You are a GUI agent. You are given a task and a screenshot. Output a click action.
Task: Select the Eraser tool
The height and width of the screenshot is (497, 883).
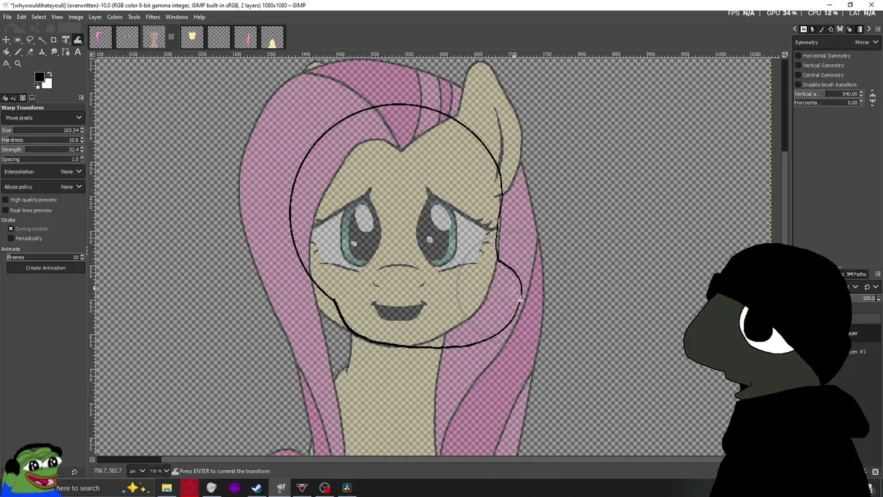(x=30, y=52)
